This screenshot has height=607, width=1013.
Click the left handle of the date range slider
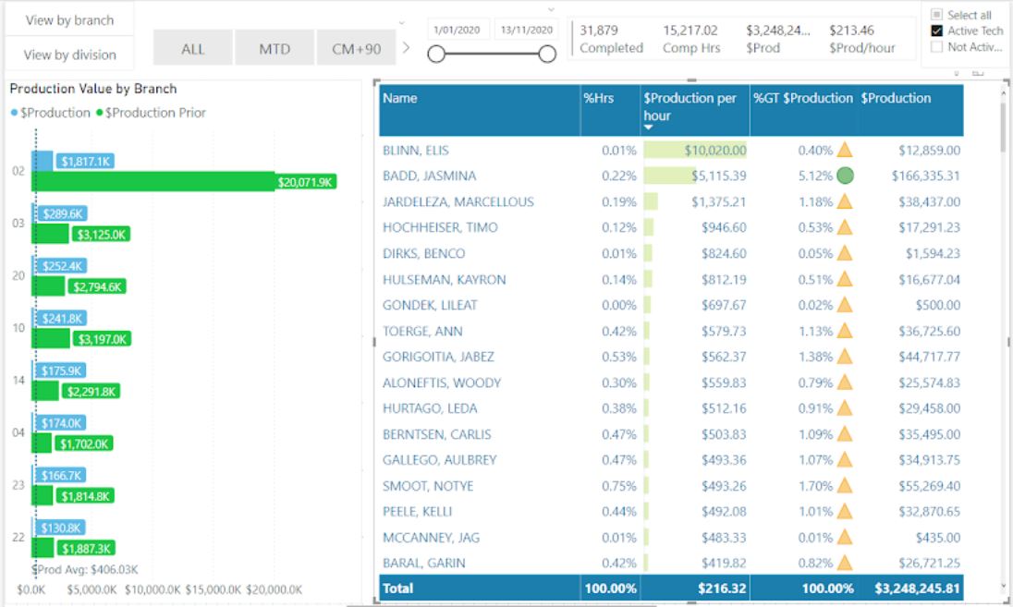coord(437,55)
